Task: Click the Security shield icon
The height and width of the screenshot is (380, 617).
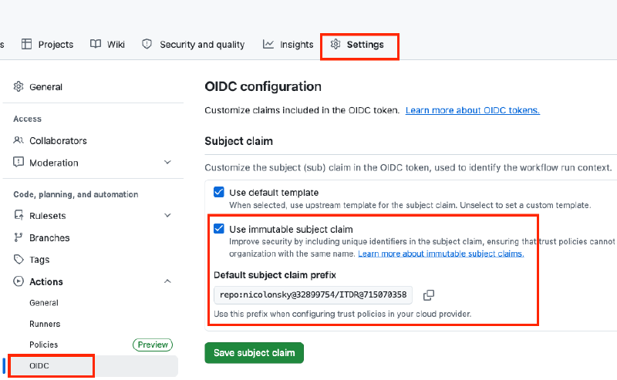Action: coord(147,44)
